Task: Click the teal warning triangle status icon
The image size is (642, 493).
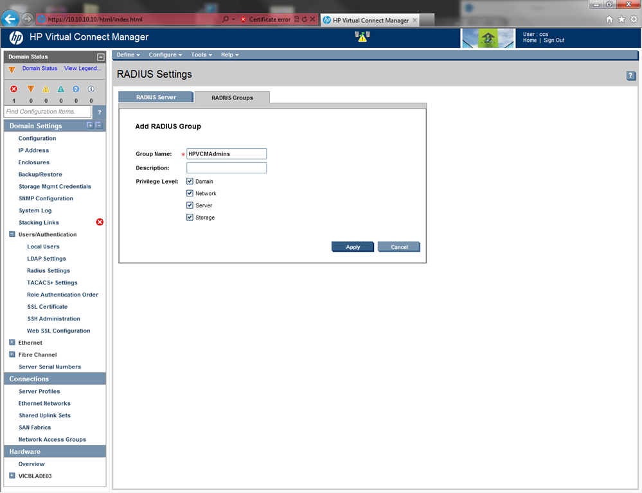Action: pyautogui.click(x=61, y=89)
